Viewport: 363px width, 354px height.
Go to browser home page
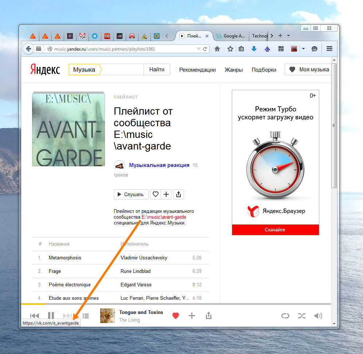(x=217, y=49)
